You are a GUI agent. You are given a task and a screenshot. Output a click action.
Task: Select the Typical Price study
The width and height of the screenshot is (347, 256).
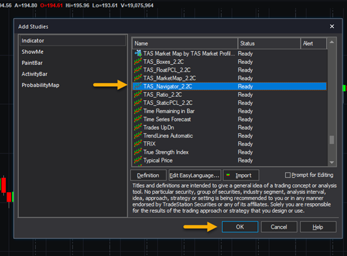pyautogui.click(x=158, y=160)
